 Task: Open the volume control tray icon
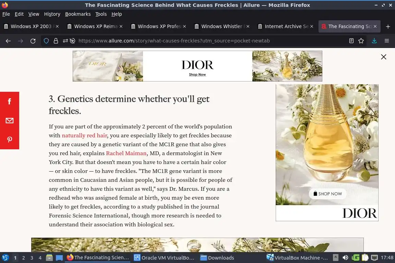(x=345, y=258)
